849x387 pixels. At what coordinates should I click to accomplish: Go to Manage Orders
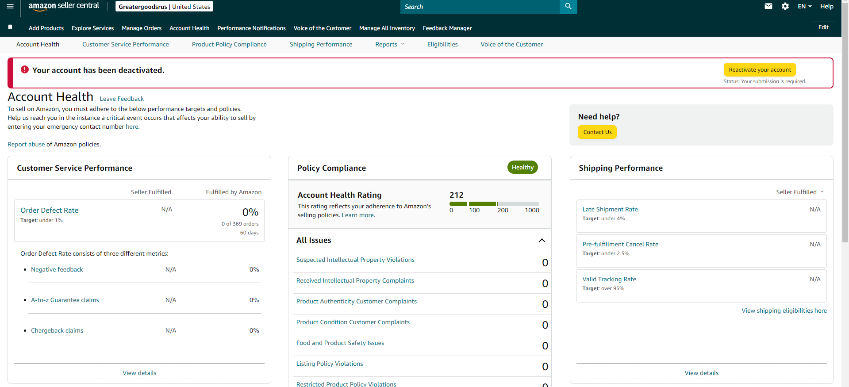click(x=142, y=28)
